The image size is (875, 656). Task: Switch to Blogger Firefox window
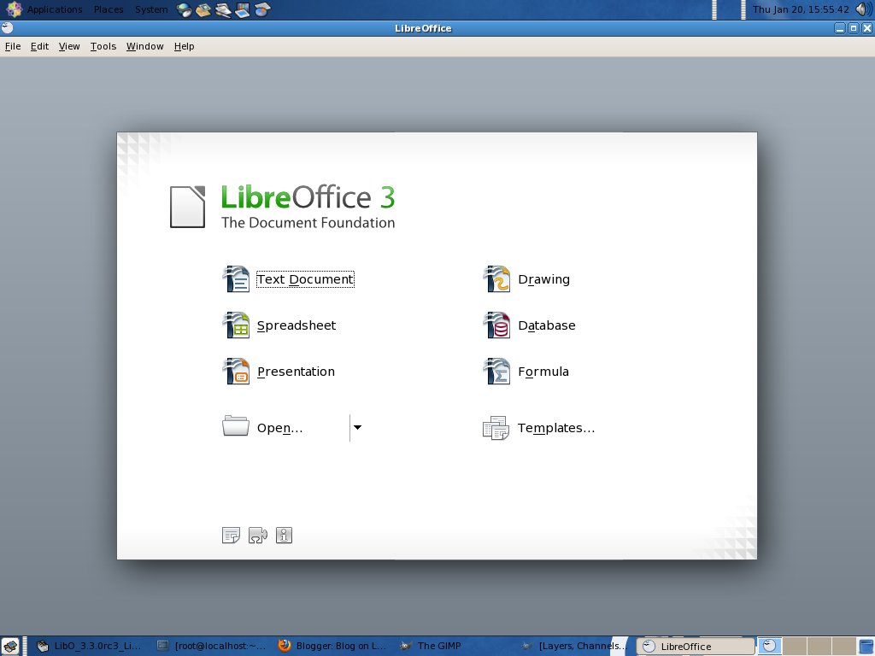point(332,646)
